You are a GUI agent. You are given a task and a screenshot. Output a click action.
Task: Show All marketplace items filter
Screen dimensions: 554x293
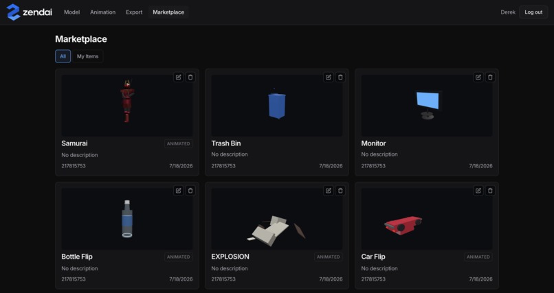click(63, 56)
